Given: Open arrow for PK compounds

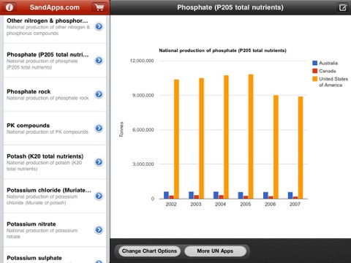Looking at the screenshot, I should 99,128.
